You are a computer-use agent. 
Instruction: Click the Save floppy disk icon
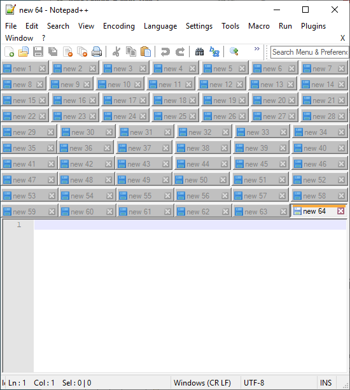[x=38, y=52]
